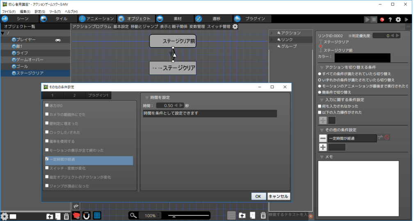The image size is (420, 221).
Task: Open the 素材 tab
Action: tap(174, 19)
